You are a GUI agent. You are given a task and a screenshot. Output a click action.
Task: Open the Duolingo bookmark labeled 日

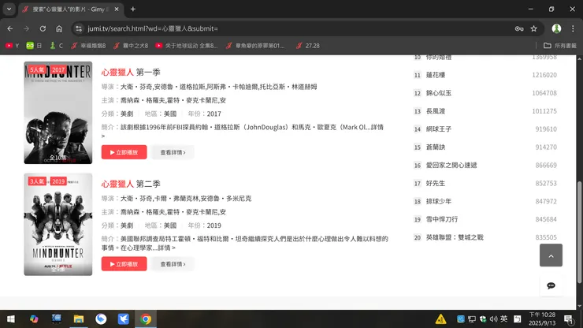[34, 46]
